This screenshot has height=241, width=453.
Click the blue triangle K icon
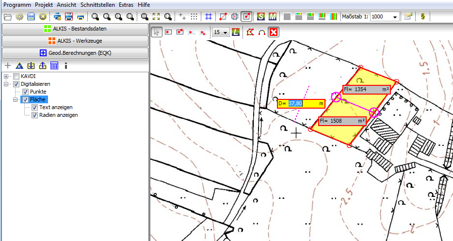(x=19, y=65)
